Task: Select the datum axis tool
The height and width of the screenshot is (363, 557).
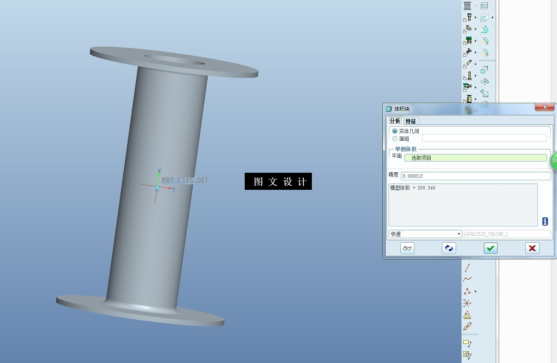Action: coord(467,268)
